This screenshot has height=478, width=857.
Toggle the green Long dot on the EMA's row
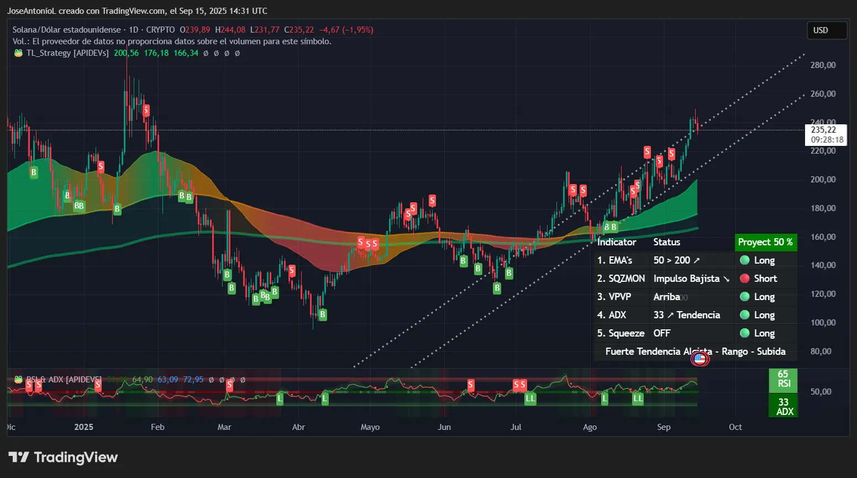(745, 260)
